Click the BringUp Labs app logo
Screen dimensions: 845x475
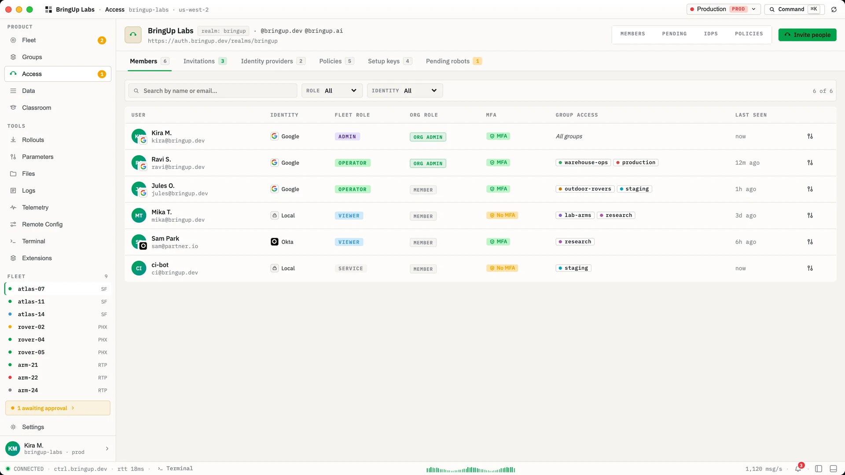[48, 9]
